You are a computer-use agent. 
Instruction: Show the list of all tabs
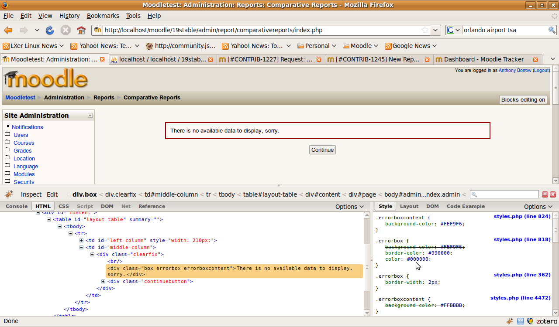(552, 59)
